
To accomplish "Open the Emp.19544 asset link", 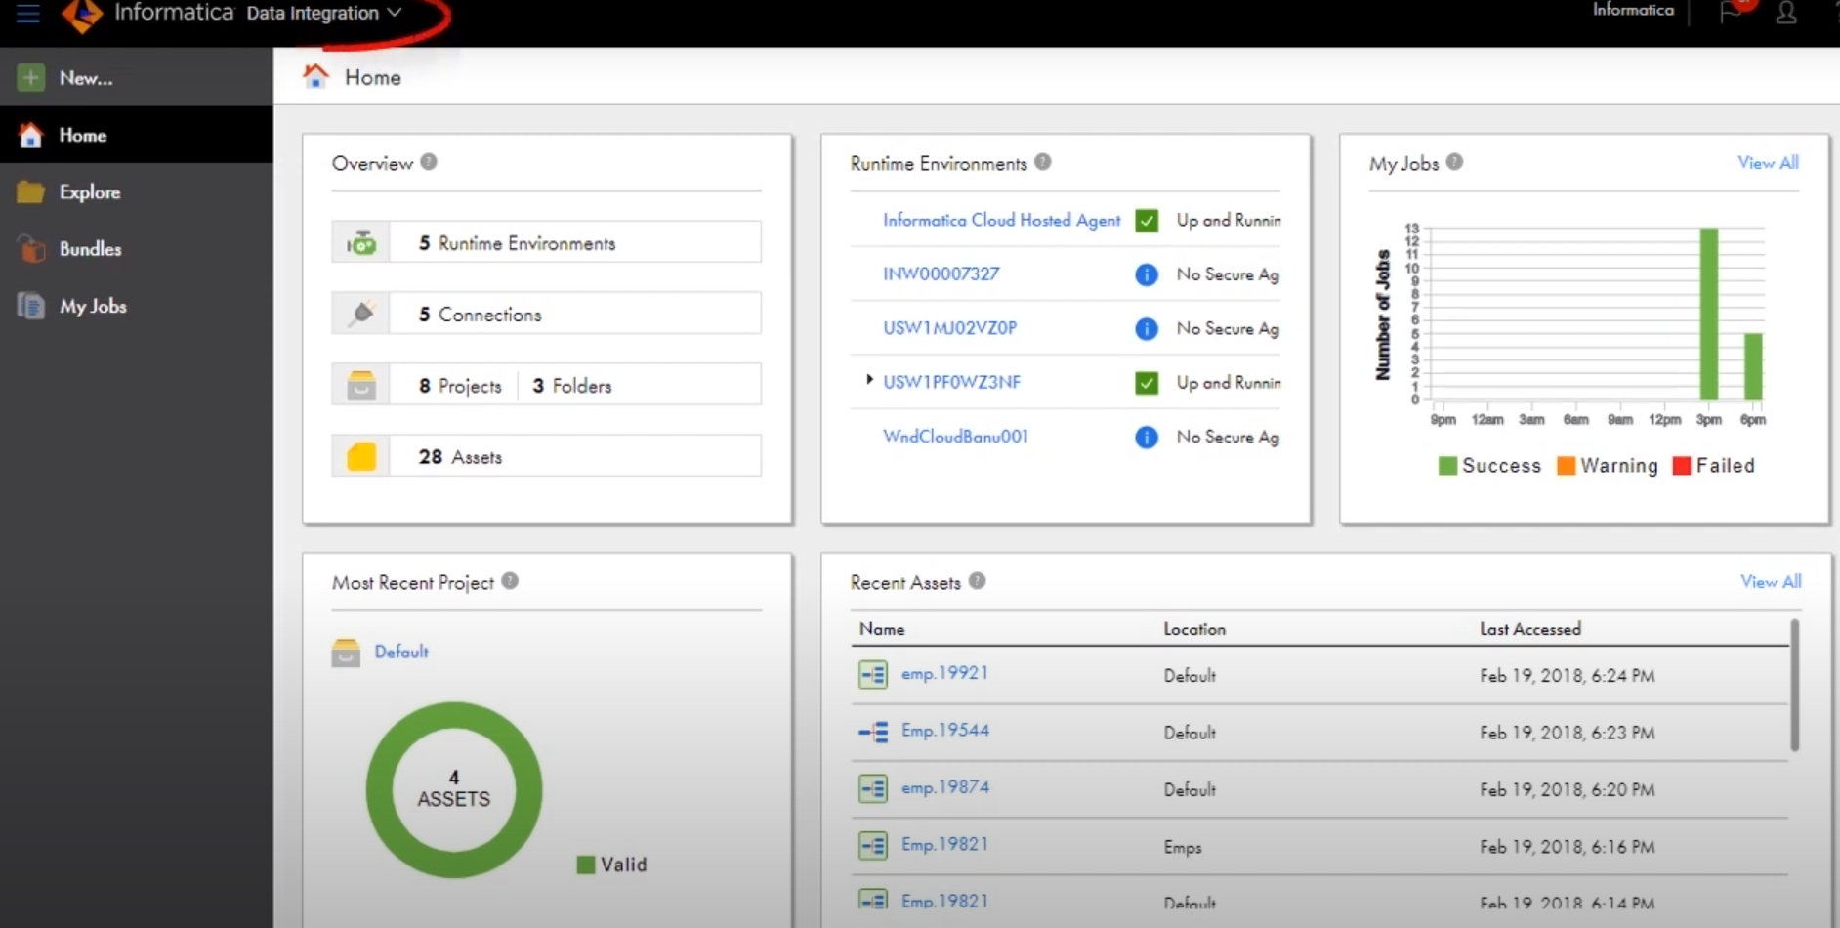I will (x=944, y=731).
